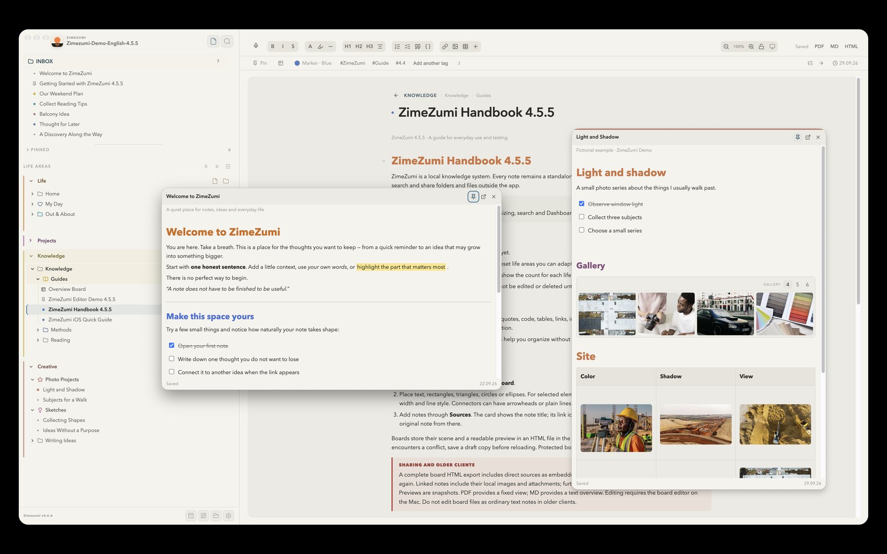The width and height of the screenshot is (887, 554).
Task: Open the settings gear in the sidebar footer
Action: tap(228, 516)
